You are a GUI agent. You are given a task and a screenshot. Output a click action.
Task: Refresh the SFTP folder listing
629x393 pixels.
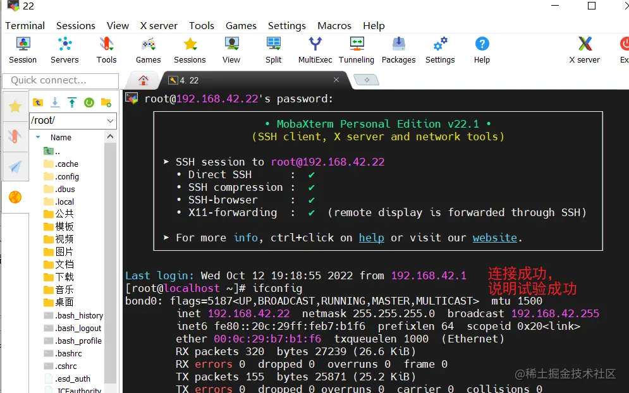[89, 102]
